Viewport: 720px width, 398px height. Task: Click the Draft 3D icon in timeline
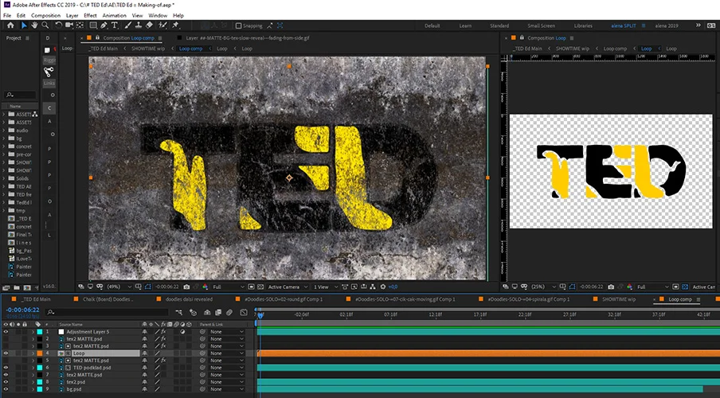[x=193, y=313]
